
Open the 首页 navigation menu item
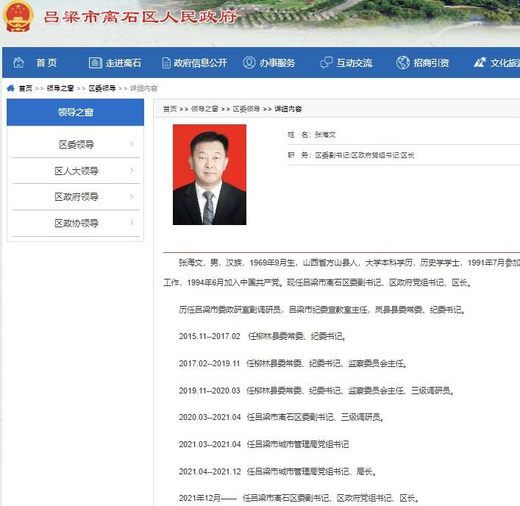tap(46, 63)
